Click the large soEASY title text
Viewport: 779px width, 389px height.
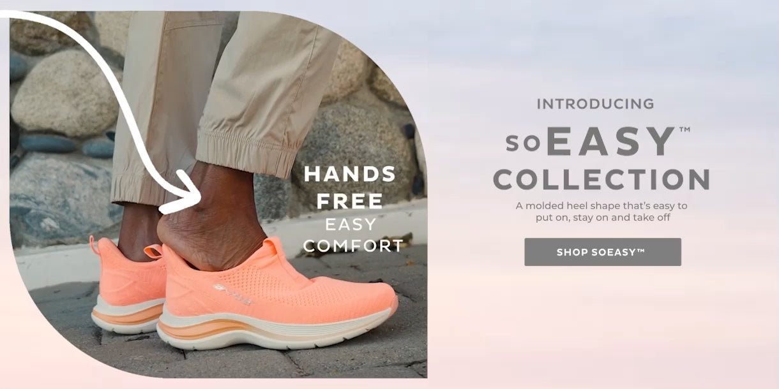click(x=591, y=142)
